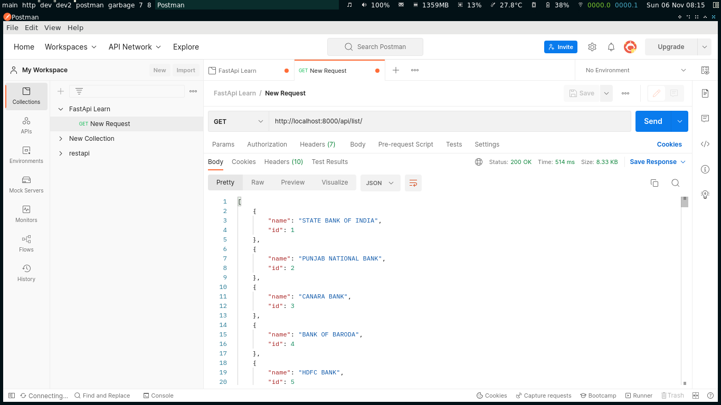Click the Import button

click(186, 70)
